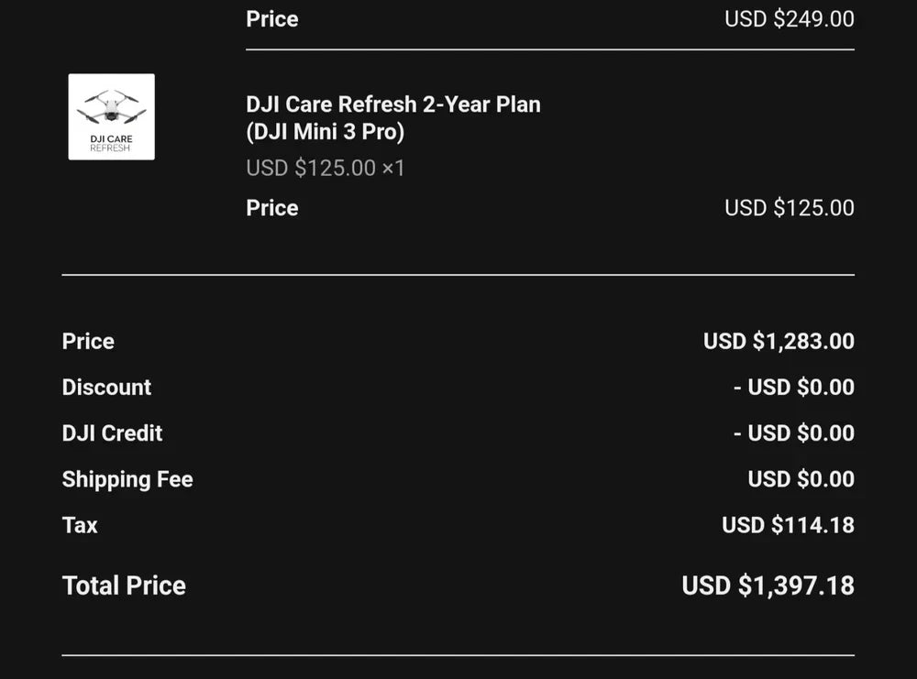Click the Shipping Fee label
917x679 pixels.
click(x=127, y=479)
